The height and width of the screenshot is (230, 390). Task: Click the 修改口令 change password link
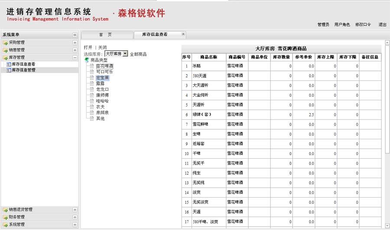(363, 25)
